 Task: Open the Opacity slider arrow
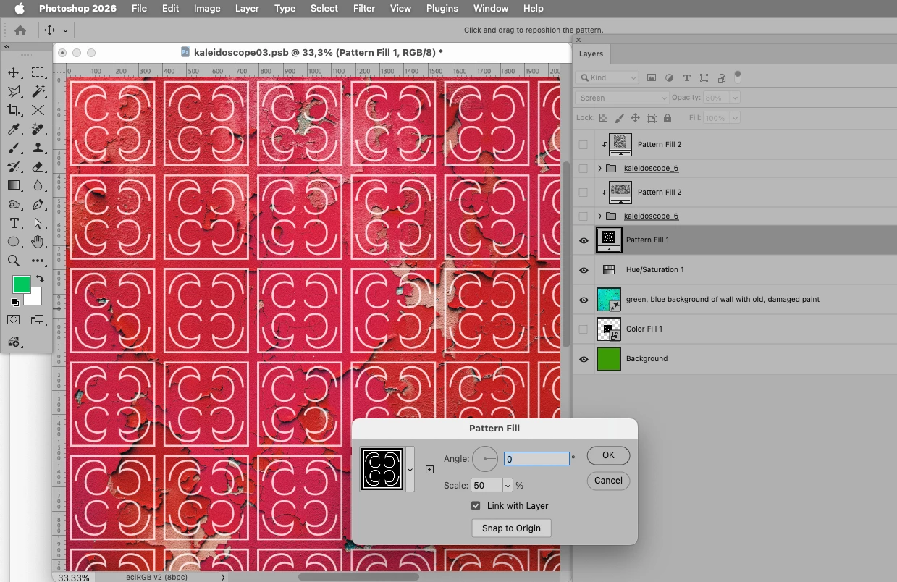coord(736,98)
